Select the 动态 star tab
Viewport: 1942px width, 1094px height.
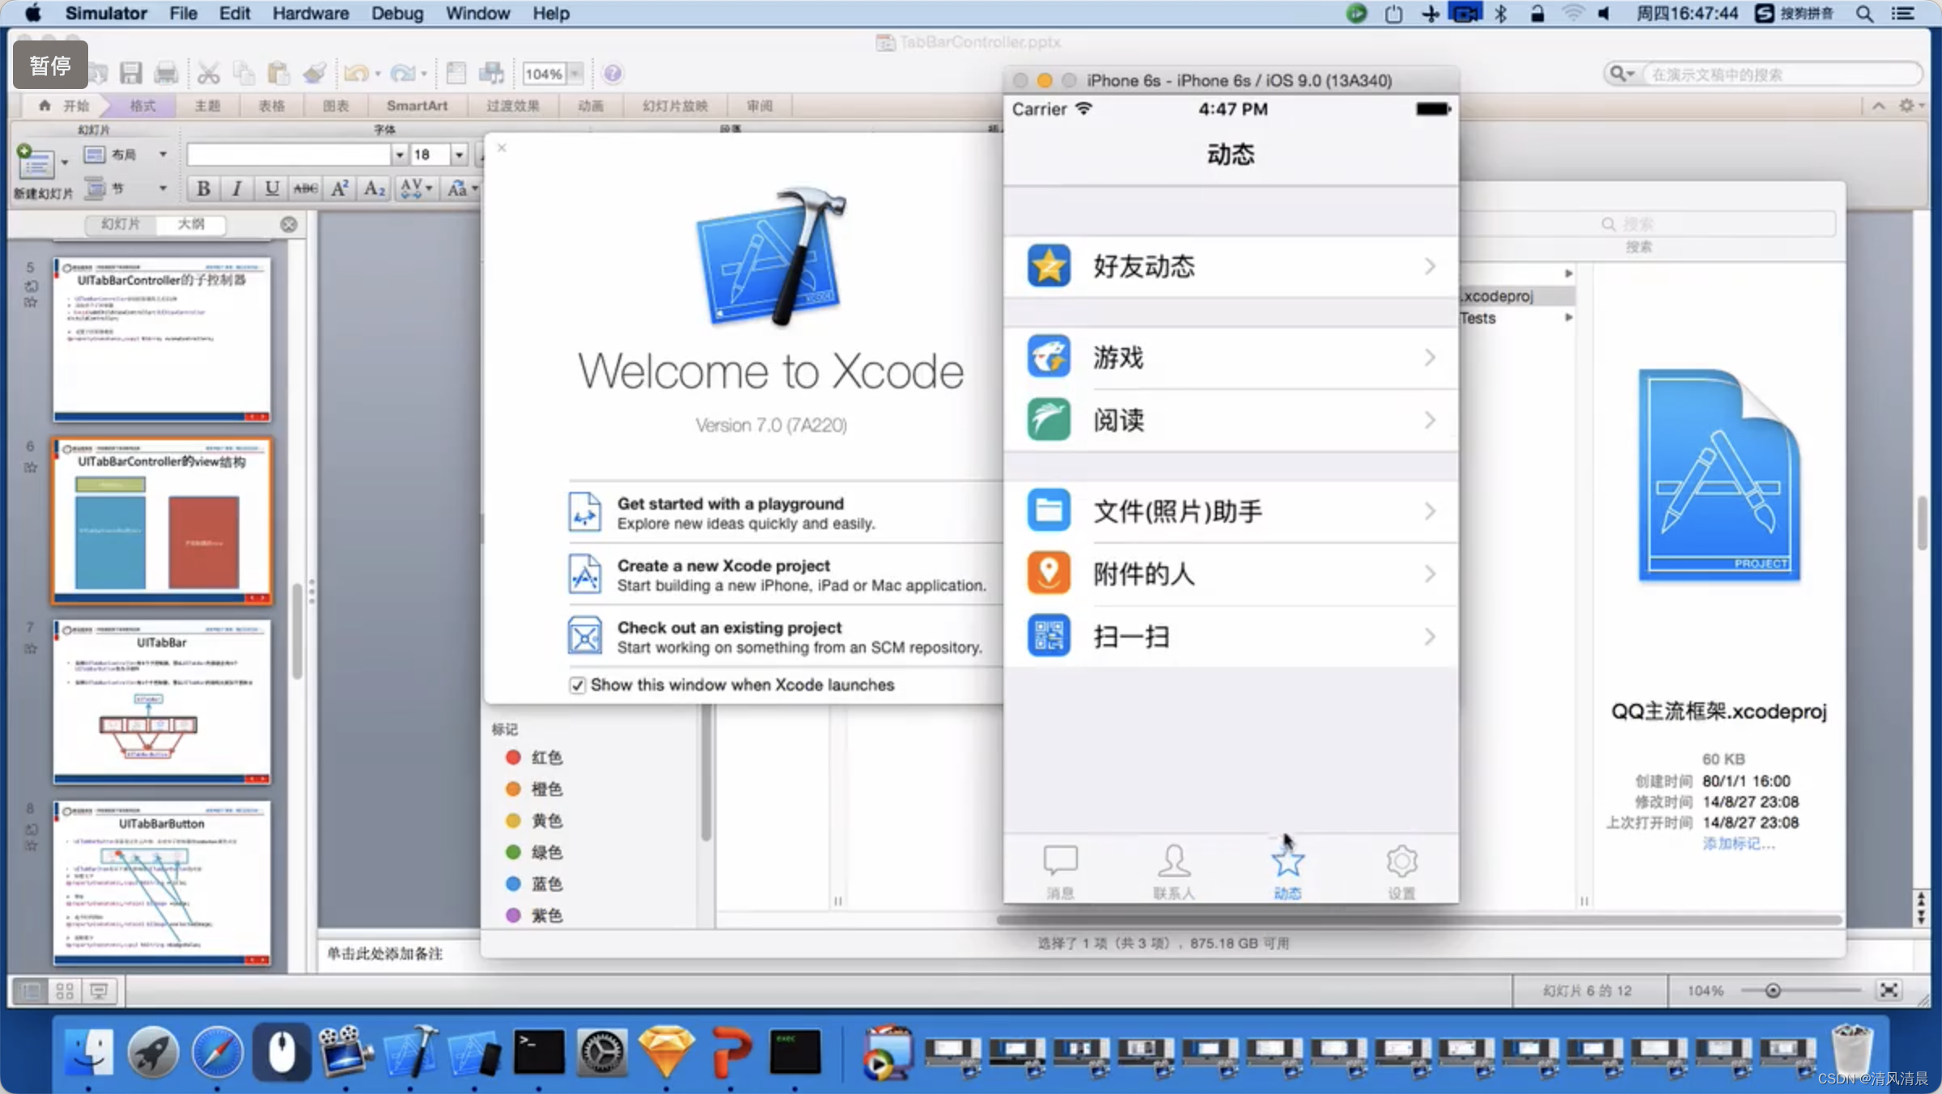click(x=1287, y=871)
